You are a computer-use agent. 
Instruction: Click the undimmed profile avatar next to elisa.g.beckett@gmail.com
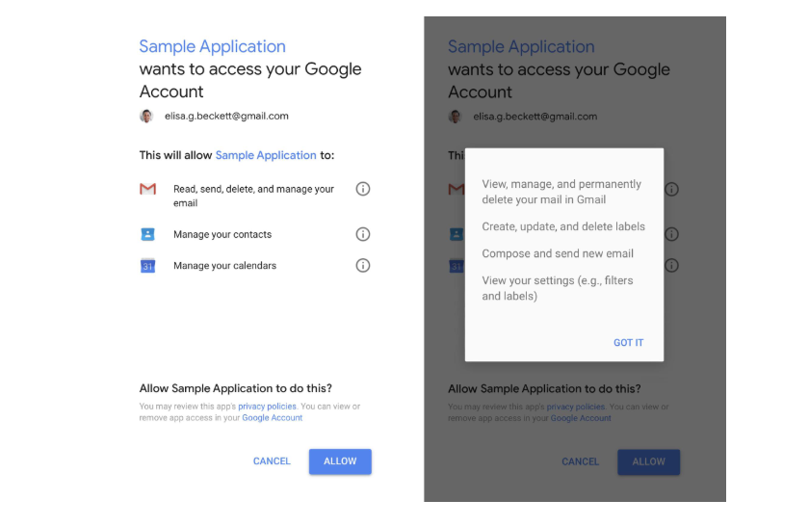(146, 116)
